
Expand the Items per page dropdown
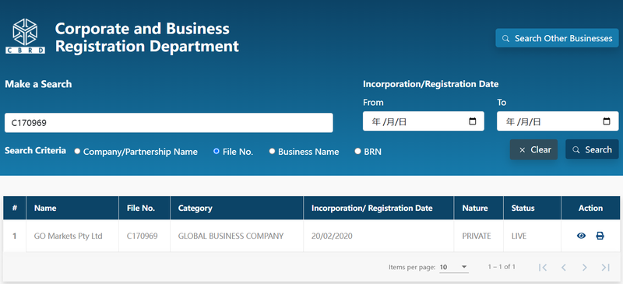pyautogui.click(x=454, y=268)
